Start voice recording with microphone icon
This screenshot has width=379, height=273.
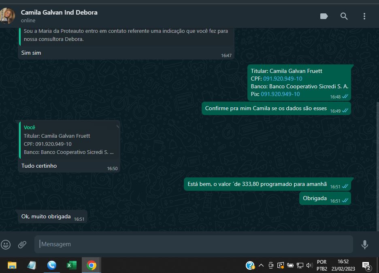click(364, 244)
